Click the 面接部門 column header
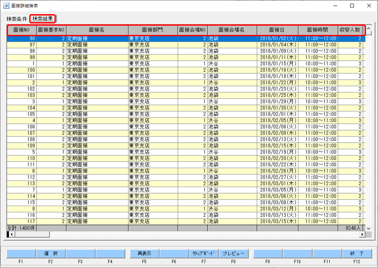 coord(153,30)
